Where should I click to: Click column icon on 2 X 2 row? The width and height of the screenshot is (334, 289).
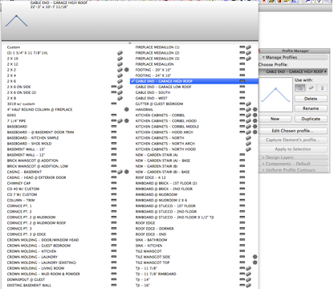point(127,70)
